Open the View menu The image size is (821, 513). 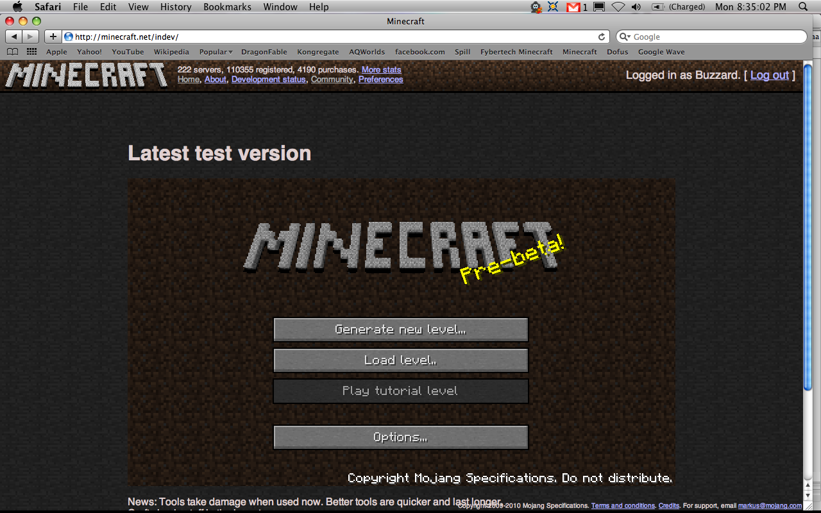[x=138, y=7]
